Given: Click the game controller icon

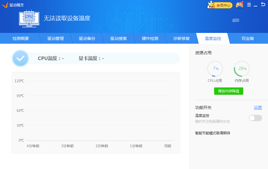Looking at the screenshot, I should [239, 5].
